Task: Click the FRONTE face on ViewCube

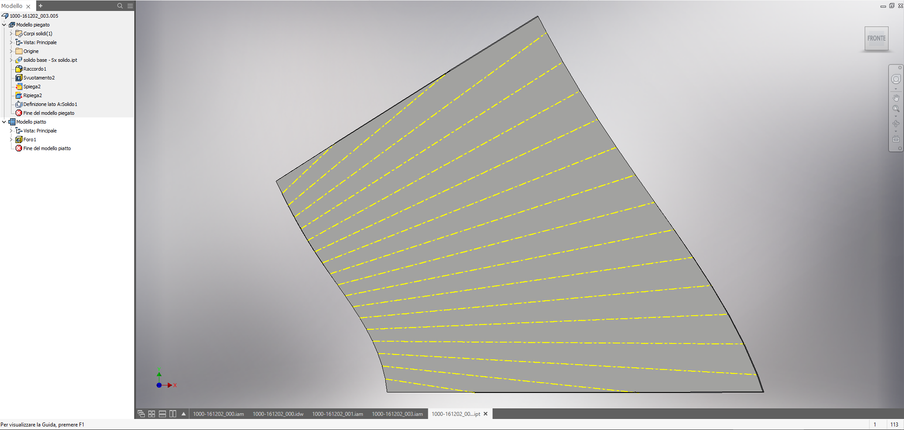Action: pos(876,38)
